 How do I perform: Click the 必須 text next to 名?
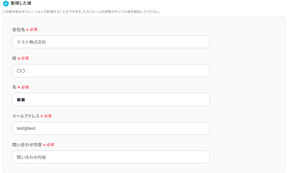point(25,87)
